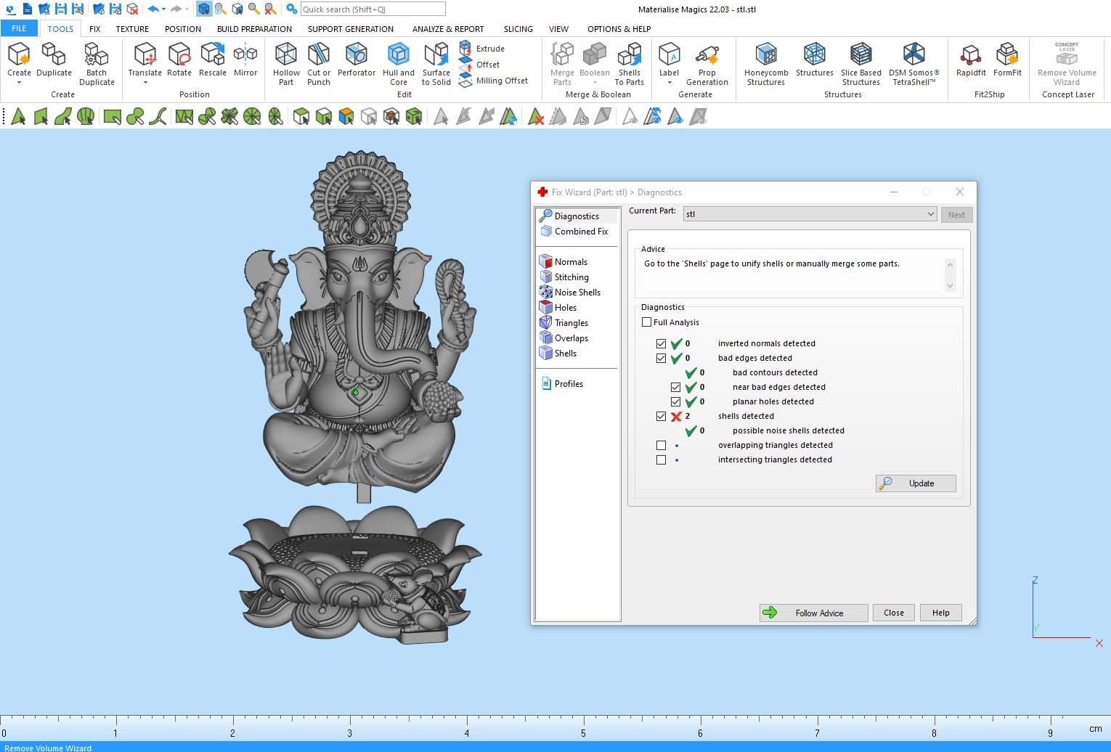Enable the Full Analysis checkbox
1111x752 pixels.
click(646, 322)
